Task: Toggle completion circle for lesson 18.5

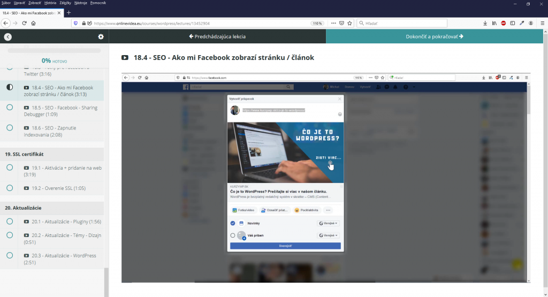Action: coord(10,108)
